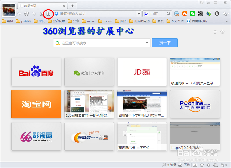231x168 pixels.
Task: Show more bookmarks with » chevron
Action: [226, 21]
